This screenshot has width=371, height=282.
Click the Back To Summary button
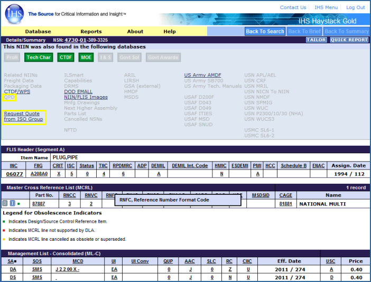(346, 32)
